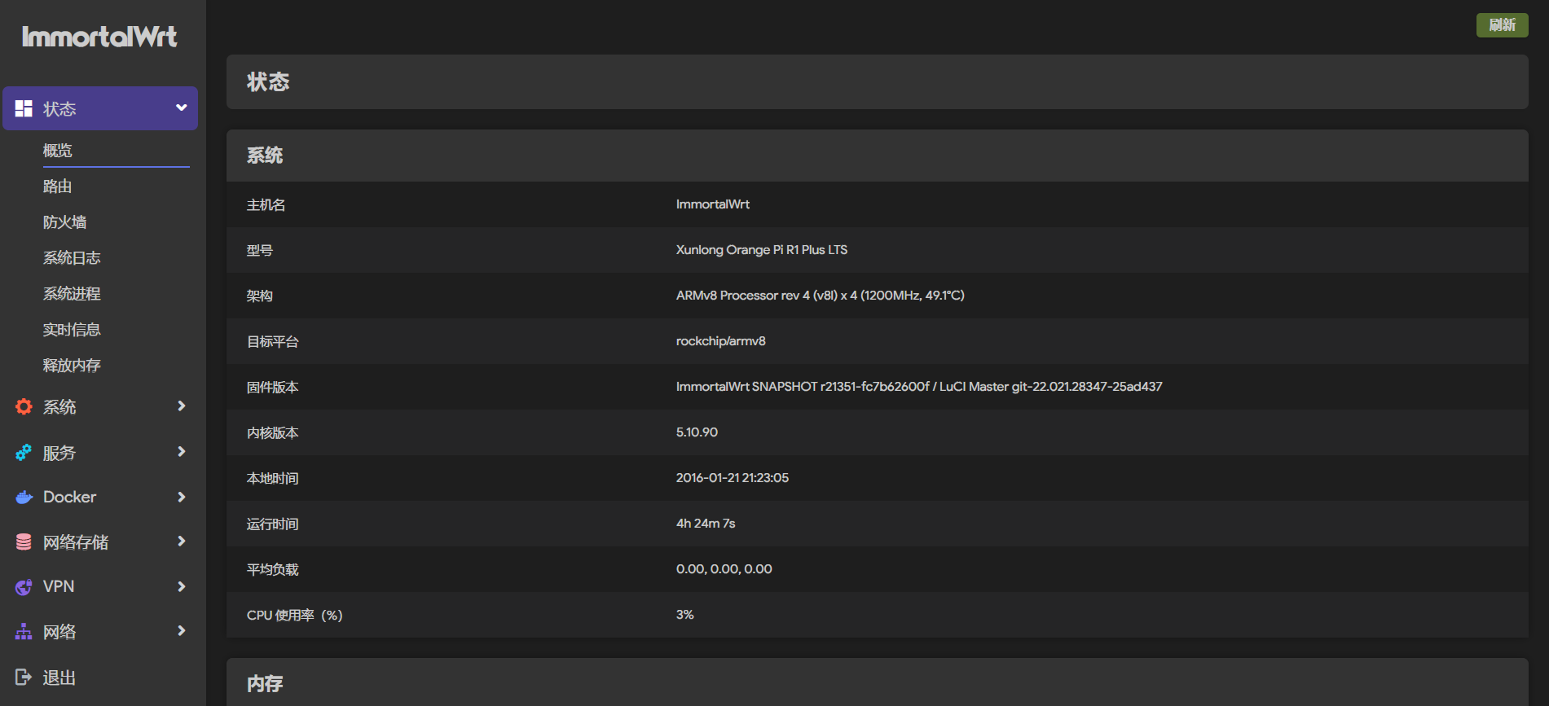Select the 网络存储 sidebar menu label
This screenshot has height=706, width=1549.
[76, 542]
